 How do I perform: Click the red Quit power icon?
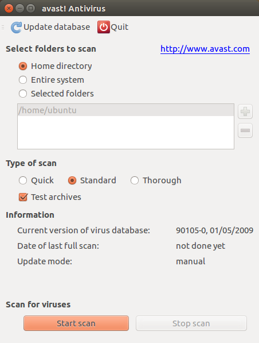coord(103,27)
